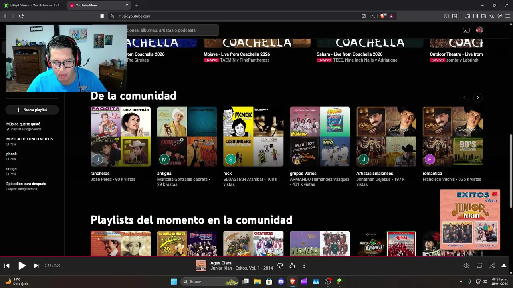Image resolution: width=513 pixels, height=288 pixels.
Task: Click the Agua Clara album art in player bar
Action: (x=201, y=266)
